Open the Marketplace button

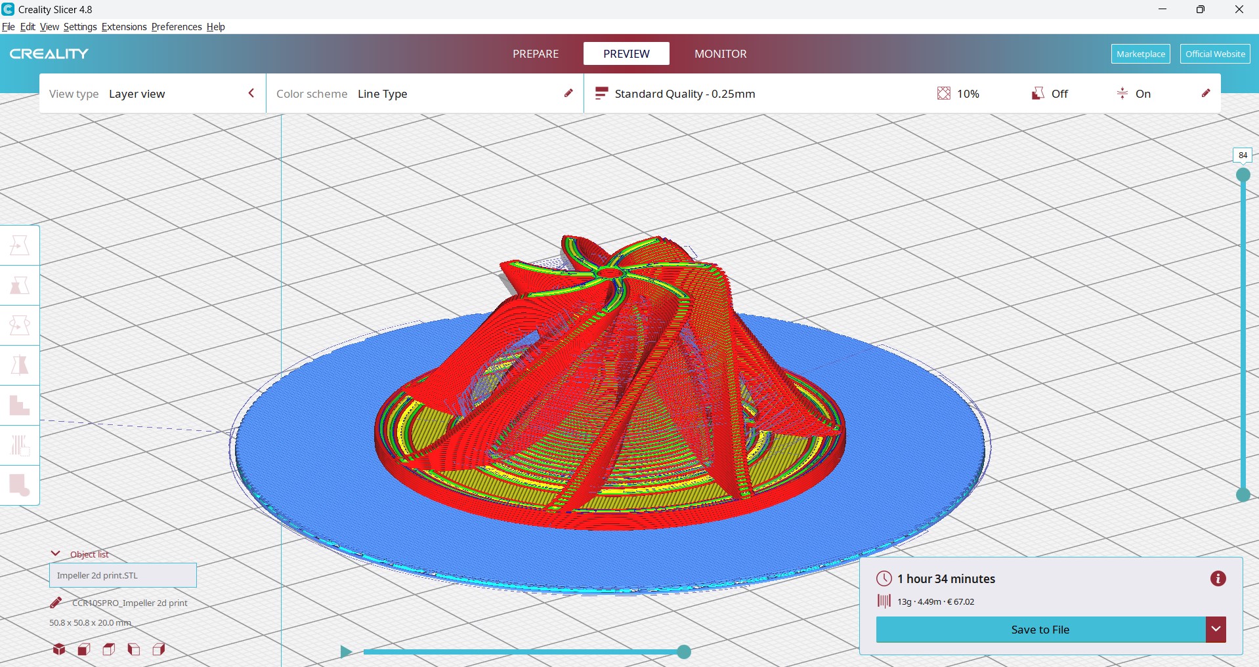(1140, 54)
